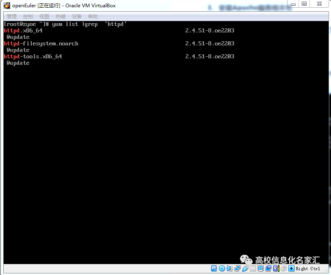The height and width of the screenshot is (275, 331).
Task: Click the 控制 (Control) menu item
Action: [28, 16]
